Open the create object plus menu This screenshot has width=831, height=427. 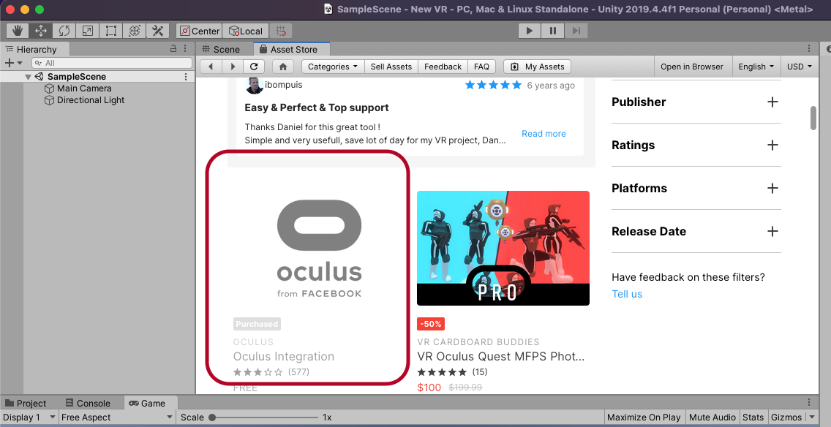tap(13, 63)
